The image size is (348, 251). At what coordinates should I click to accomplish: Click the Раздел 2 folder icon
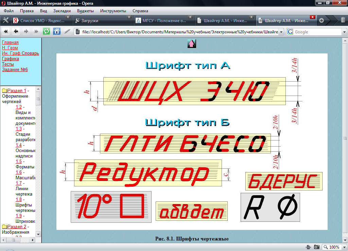(x=4, y=227)
